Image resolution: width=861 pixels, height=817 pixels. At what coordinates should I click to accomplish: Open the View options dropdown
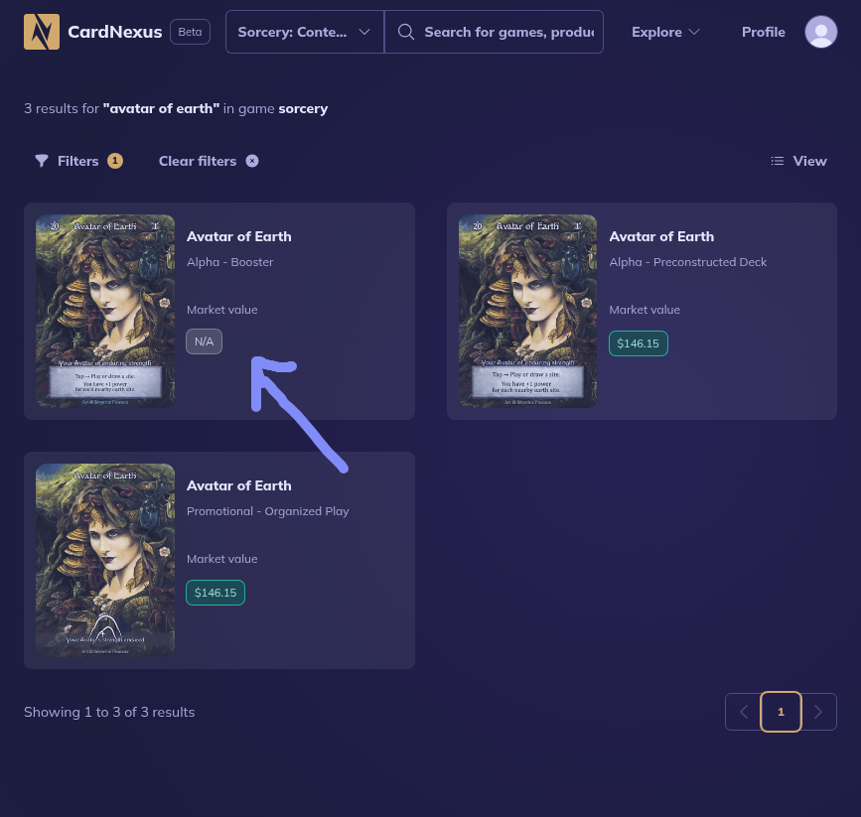tap(798, 161)
